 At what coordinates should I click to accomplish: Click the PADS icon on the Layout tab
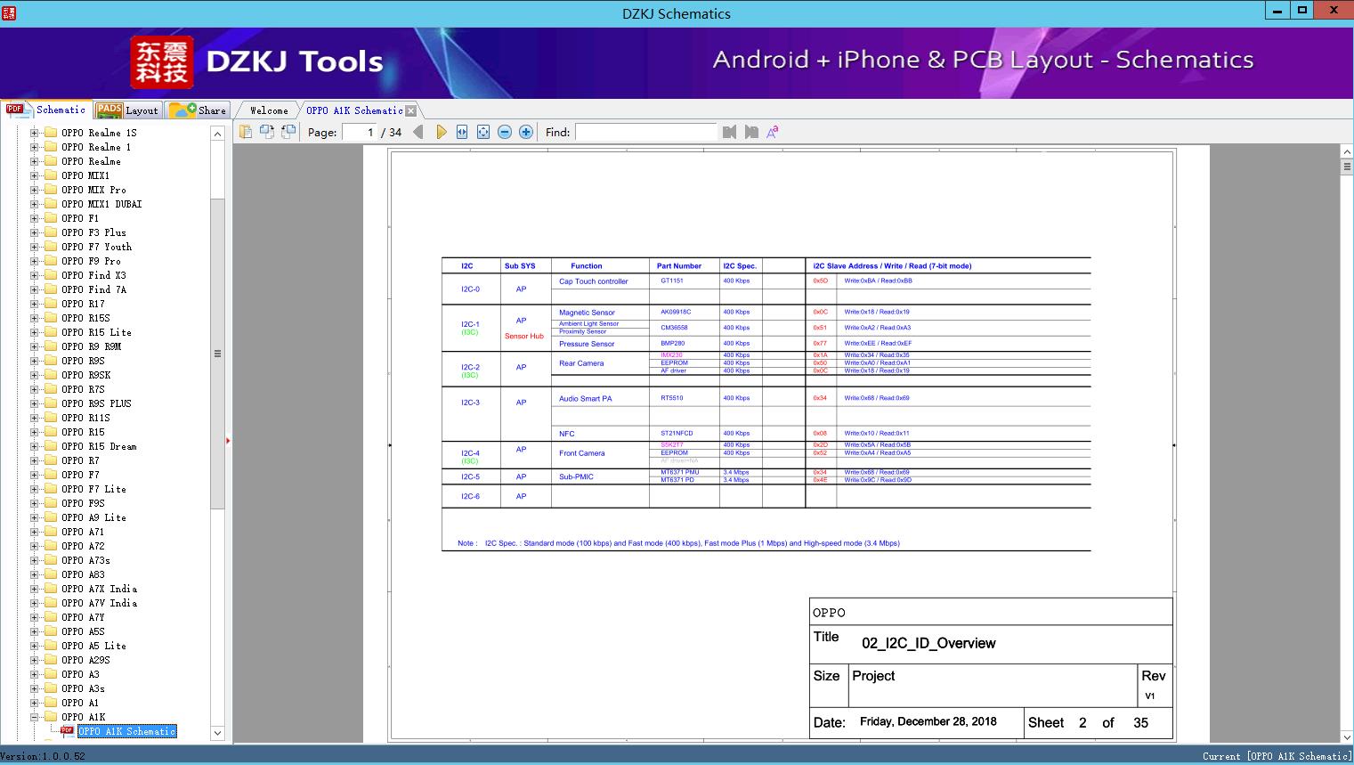109,110
